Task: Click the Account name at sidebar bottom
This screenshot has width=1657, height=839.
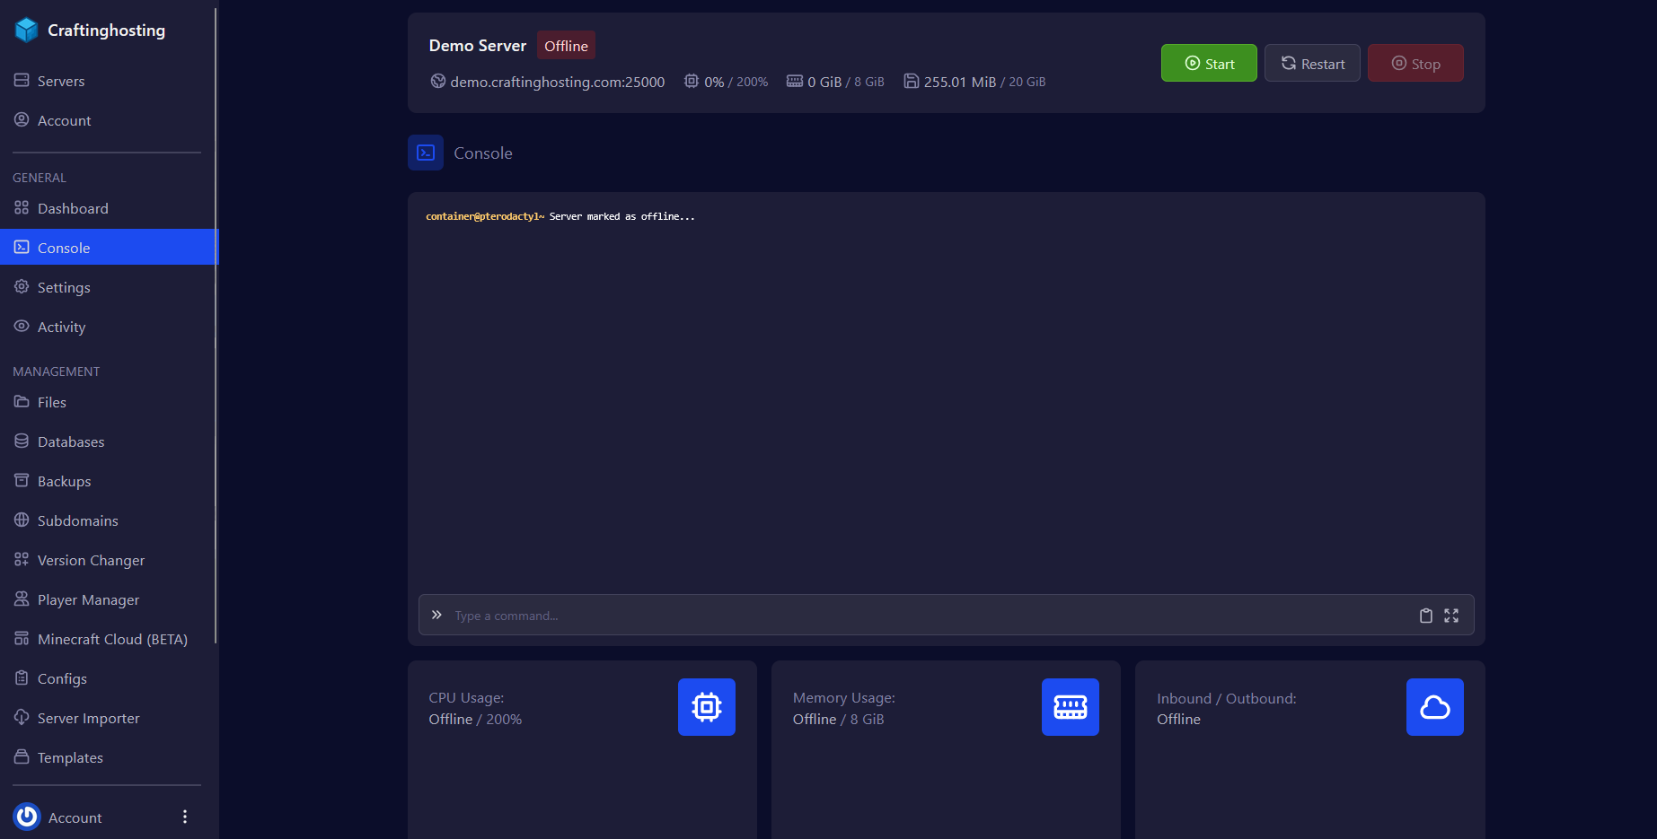Action: point(75,817)
